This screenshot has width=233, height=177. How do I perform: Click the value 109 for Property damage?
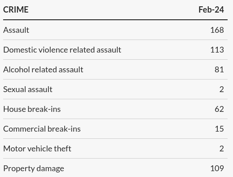[217, 168]
